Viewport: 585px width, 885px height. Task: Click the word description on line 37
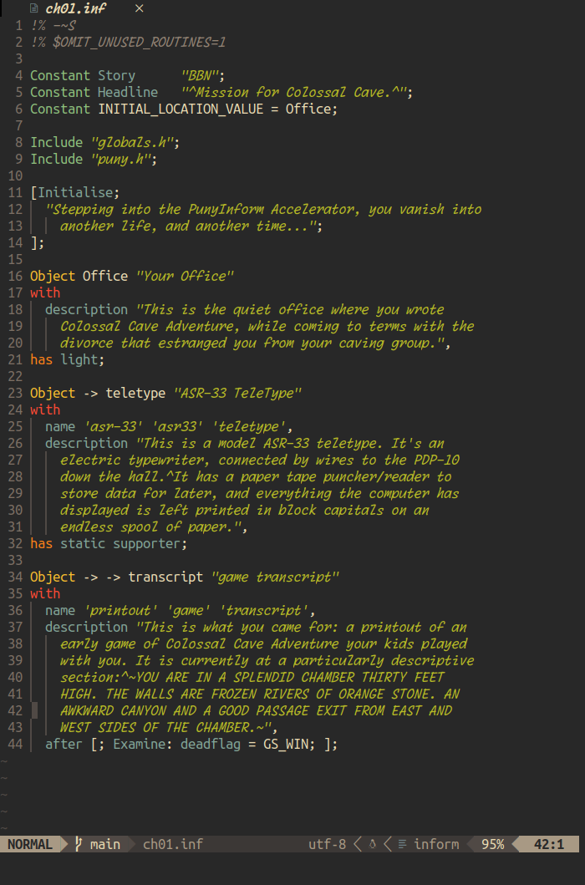(86, 627)
